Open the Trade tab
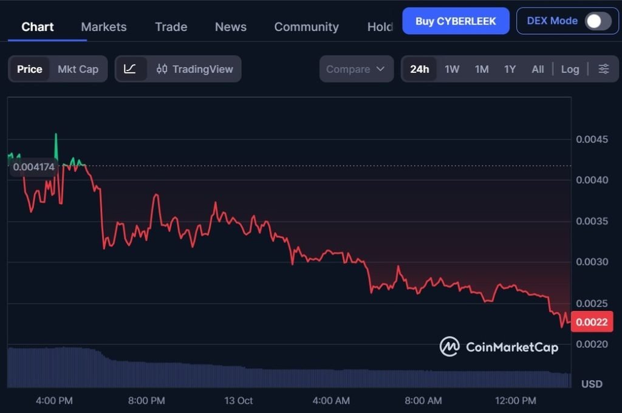 point(171,27)
